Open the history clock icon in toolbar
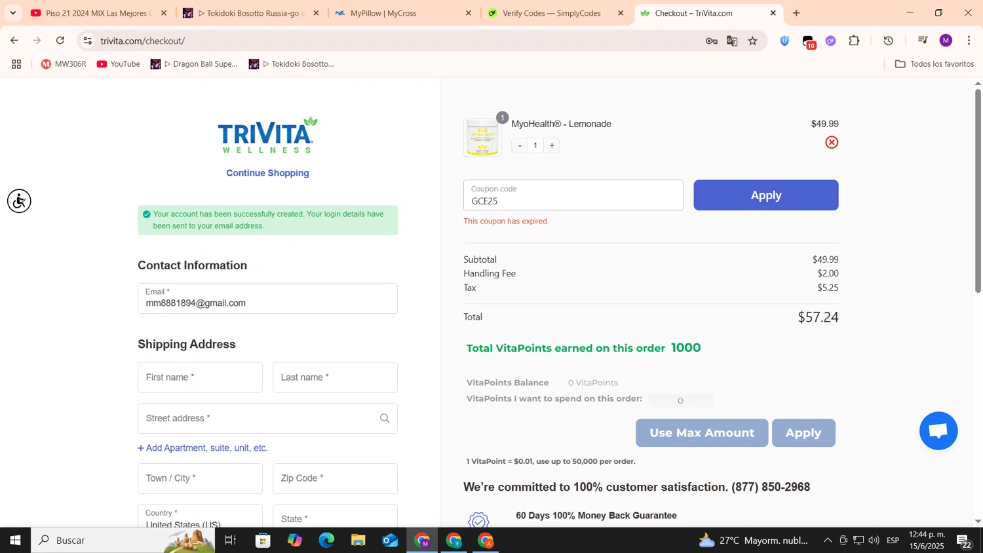The height and width of the screenshot is (553, 983). point(889,41)
